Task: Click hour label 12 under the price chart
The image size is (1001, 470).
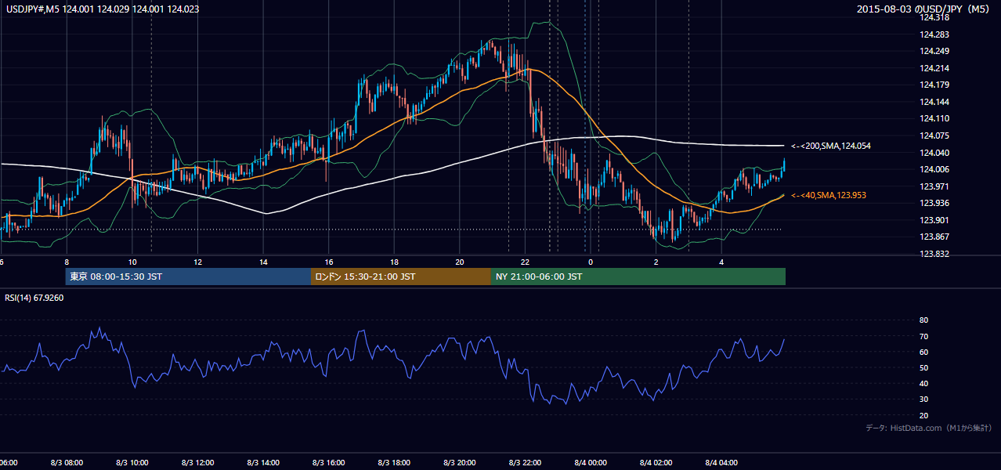Action: 198,262
